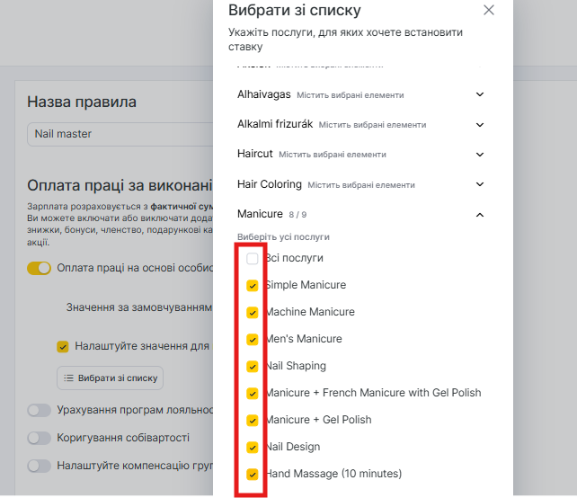The image size is (577, 498).
Task: Deselect Men's Manicure checkbox
Action: [x=253, y=340]
